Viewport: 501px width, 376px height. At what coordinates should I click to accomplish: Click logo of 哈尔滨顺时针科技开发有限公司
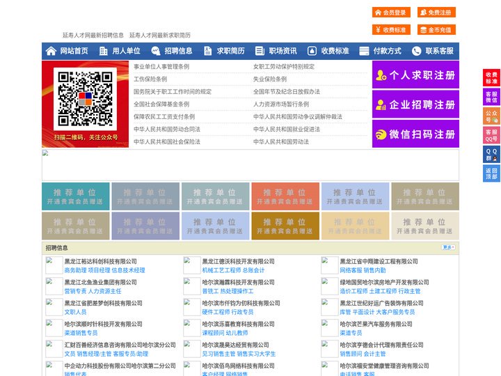[x=54, y=328]
